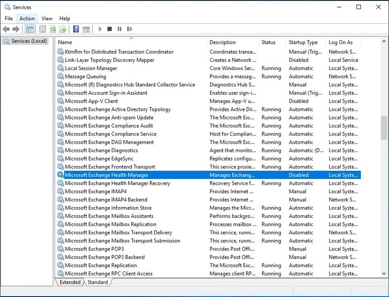
Task: Click 'Automatic (D...' startup type of Exchange Diagnostics
Action: pos(306,150)
